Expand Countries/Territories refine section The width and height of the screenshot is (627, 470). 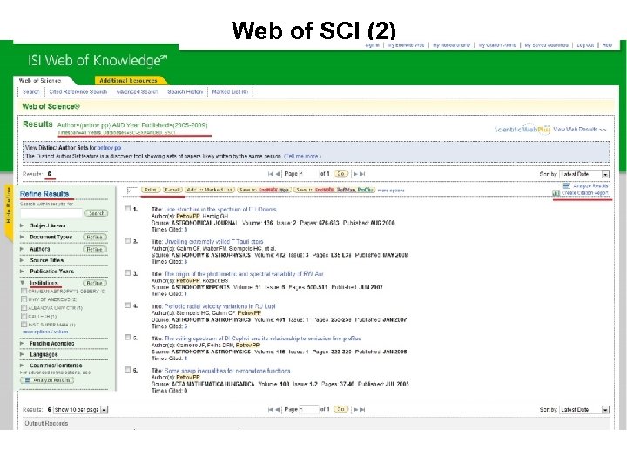tap(22, 366)
